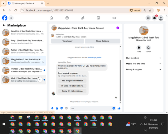Open the weather widget showing 39°C
The height and width of the screenshot is (134, 168).
131,124
